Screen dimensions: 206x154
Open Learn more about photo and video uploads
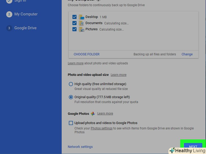(x=76, y=63)
